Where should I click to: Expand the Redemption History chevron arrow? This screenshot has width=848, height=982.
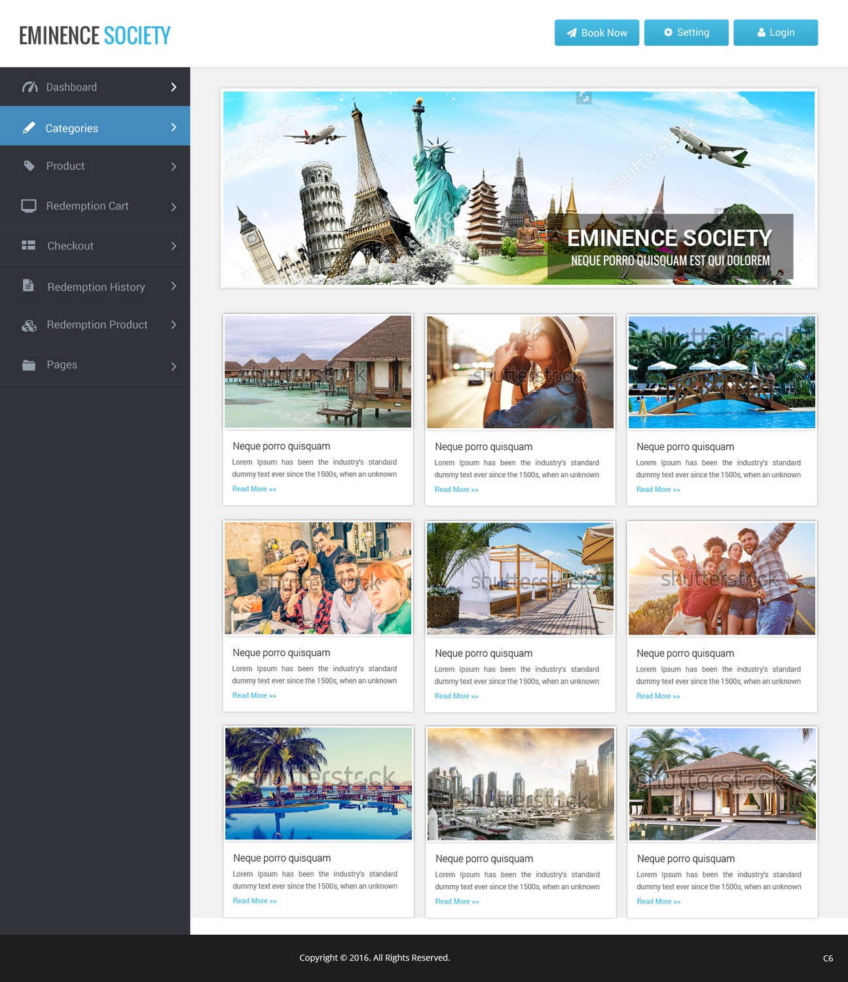point(174,286)
